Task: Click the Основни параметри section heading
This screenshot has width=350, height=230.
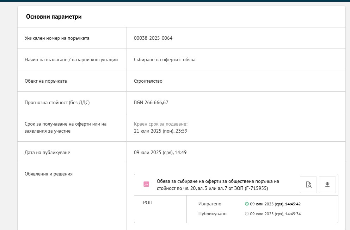Action: [x=54, y=17]
